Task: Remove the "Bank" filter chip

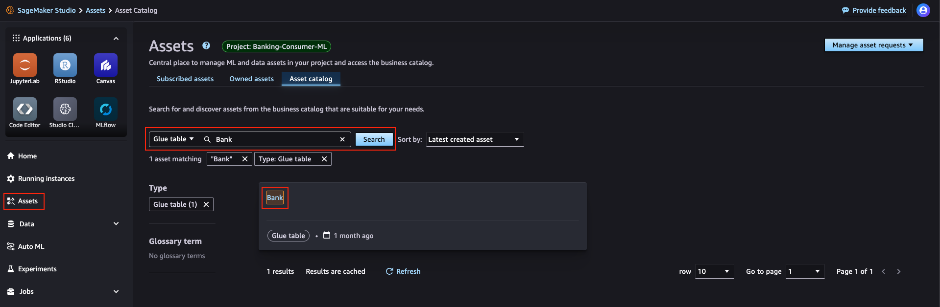Action: pos(245,159)
